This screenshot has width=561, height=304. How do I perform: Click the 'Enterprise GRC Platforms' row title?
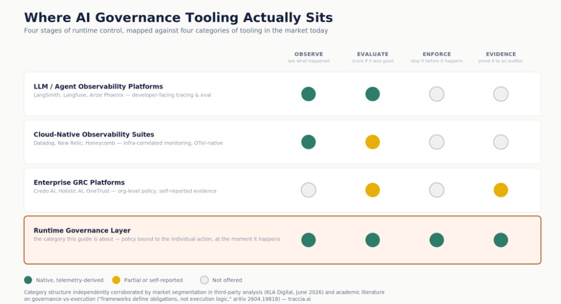[x=79, y=182]
